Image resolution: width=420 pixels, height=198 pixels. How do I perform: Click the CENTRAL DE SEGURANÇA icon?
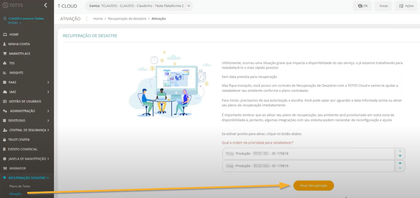[5, 130]
